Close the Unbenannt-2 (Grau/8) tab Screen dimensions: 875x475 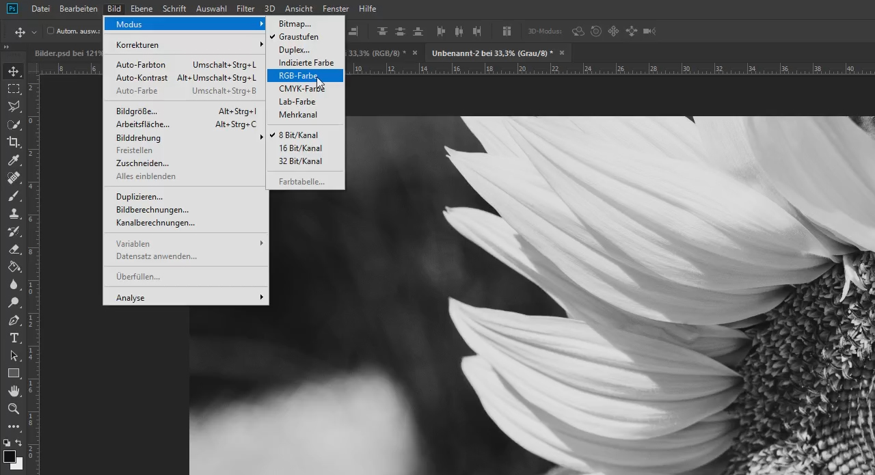[562, 53]
